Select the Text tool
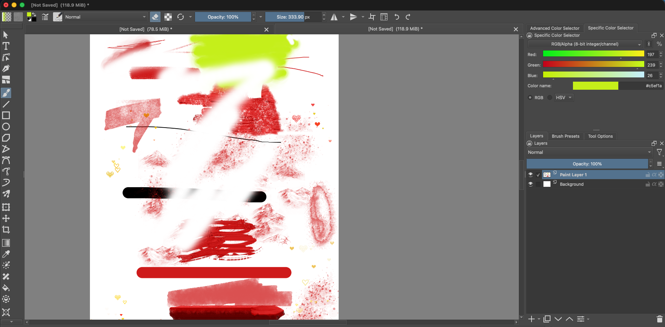 coord(6,46)
